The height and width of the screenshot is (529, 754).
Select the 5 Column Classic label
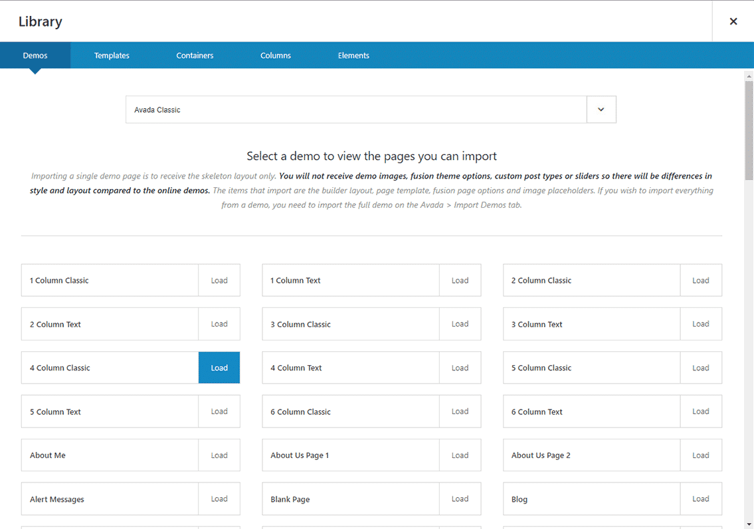tap(541, 368)
